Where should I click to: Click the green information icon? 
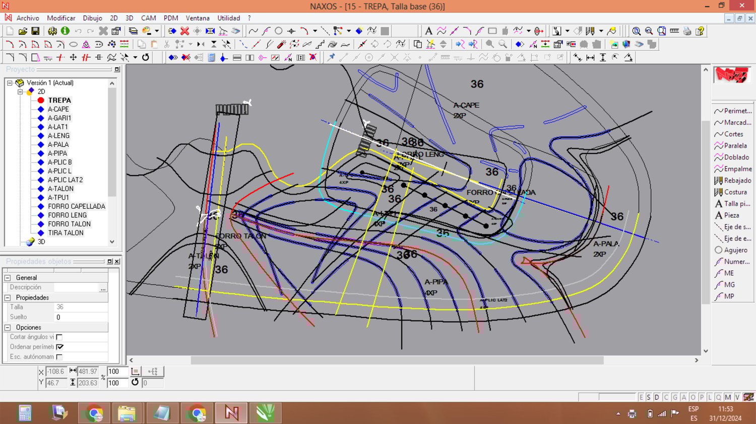coord(65,31)
